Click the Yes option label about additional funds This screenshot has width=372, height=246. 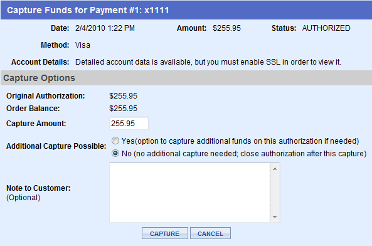[240, 141]
